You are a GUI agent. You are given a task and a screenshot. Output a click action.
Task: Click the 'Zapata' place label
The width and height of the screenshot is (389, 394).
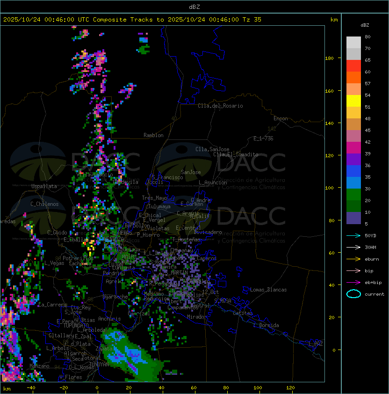104,349
